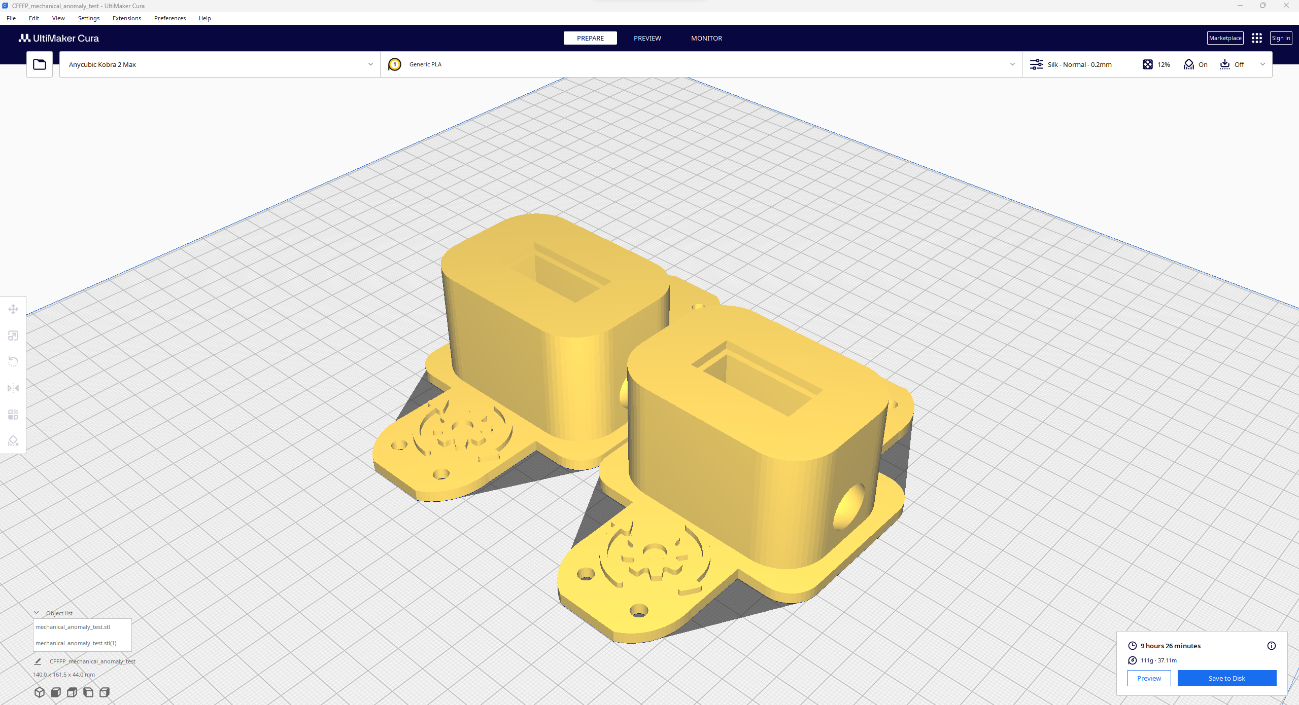Click the CFFFP_mechanical_anomaly_test project name

click(92, 661)
